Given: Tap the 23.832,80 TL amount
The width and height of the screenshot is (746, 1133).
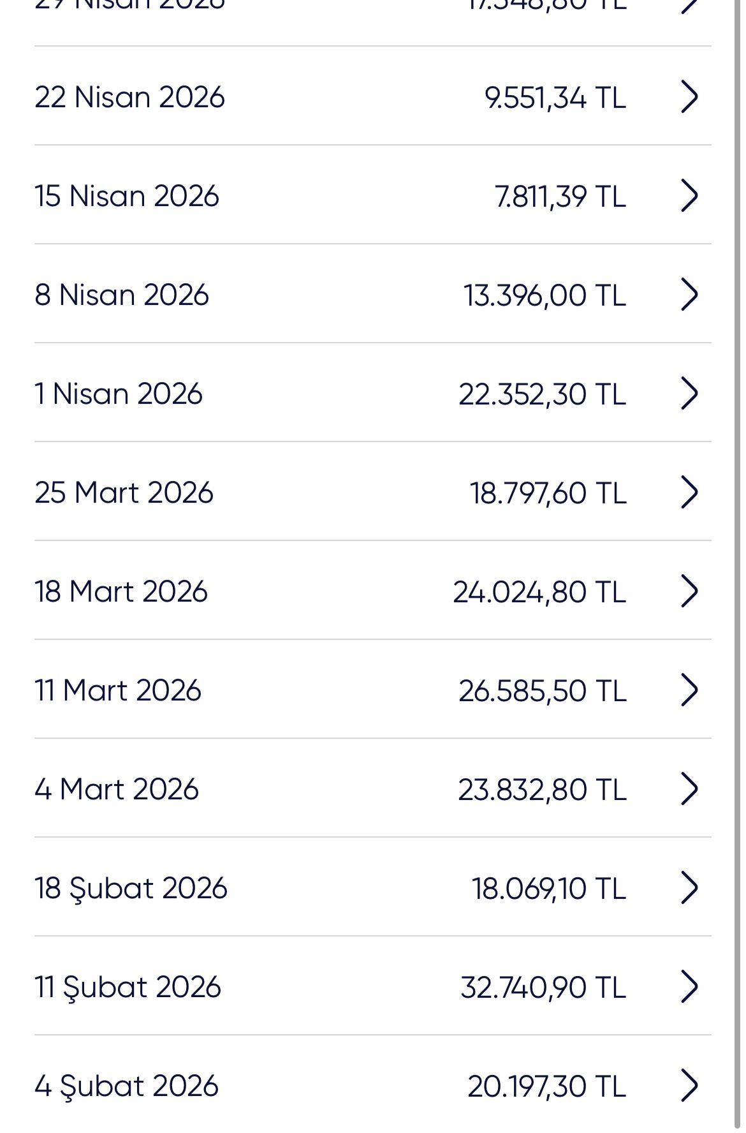Looking at the screenshot, I should [x=542, y=790].
